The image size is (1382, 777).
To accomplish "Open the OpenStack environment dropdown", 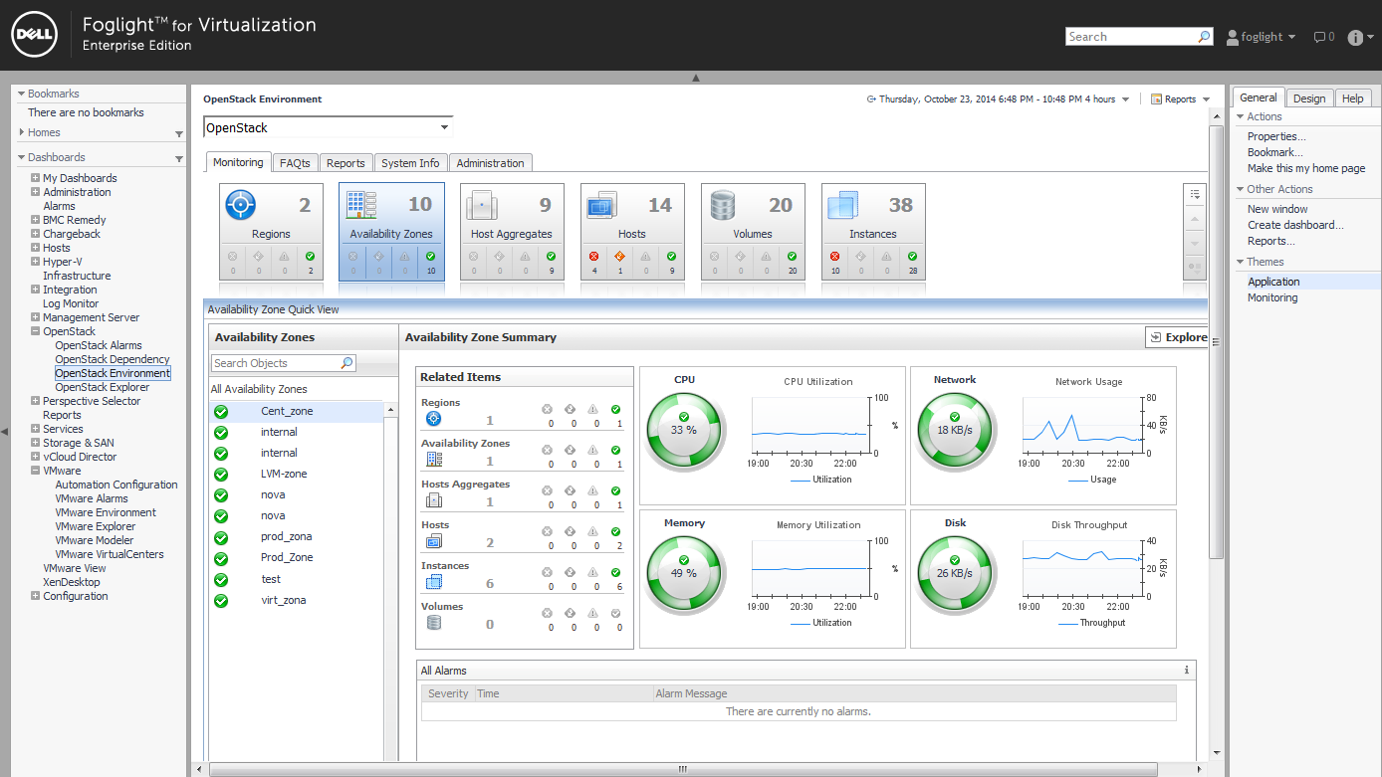I will [x=445, y=127].
